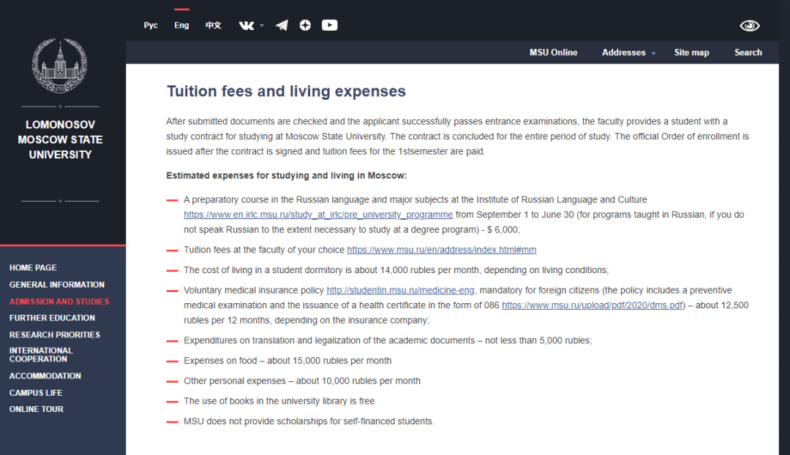Click the Zen round social icon
The image size is (790, 455).
[x=305, y=26]
